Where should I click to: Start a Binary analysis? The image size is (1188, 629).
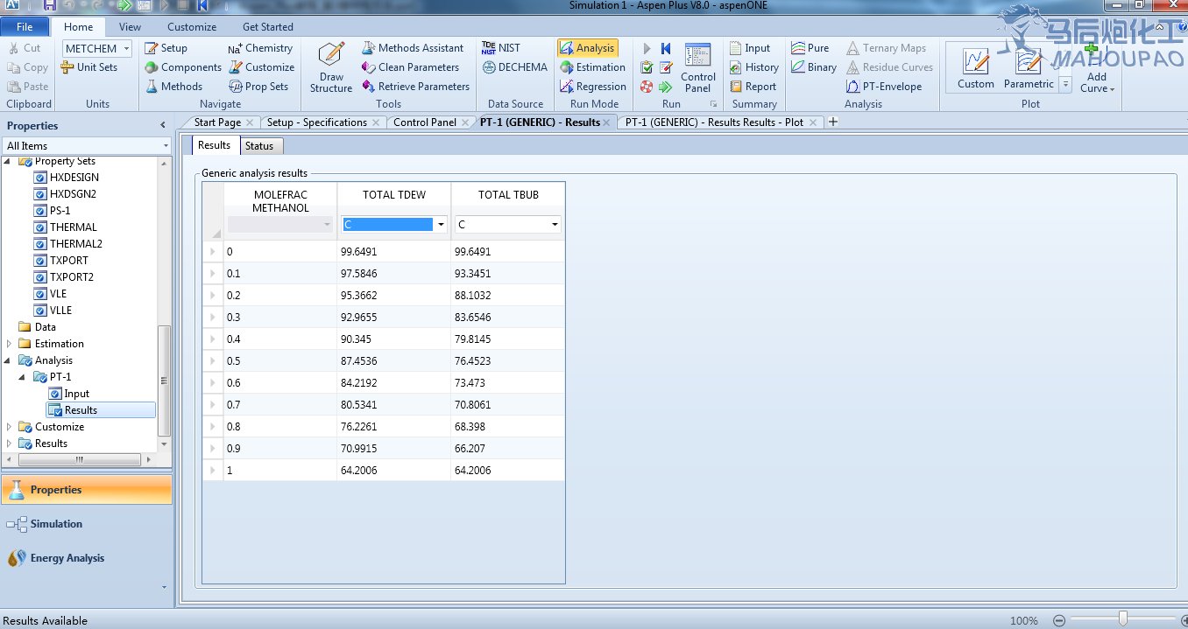coord(813,67)
